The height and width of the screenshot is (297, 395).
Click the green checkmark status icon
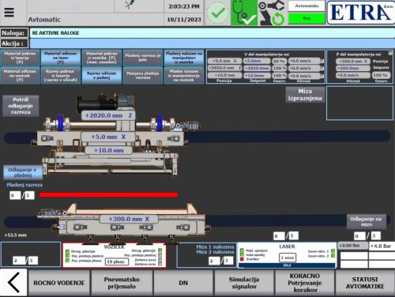217,13
